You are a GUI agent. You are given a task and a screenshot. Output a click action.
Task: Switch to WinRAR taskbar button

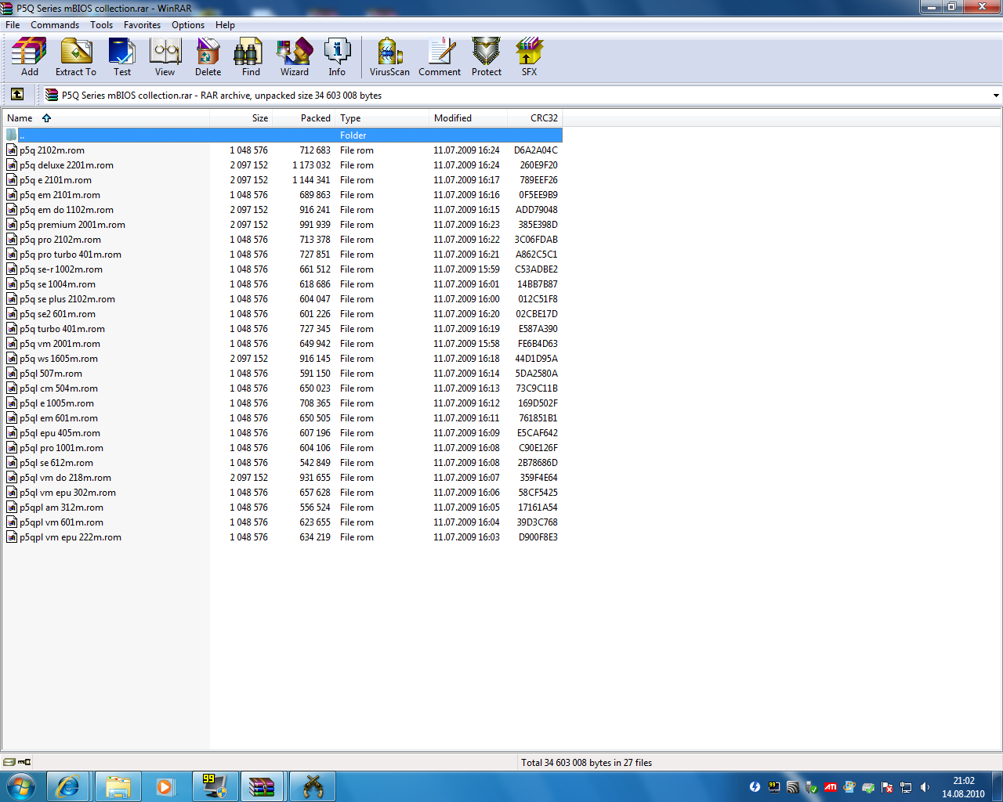(263, 786)
